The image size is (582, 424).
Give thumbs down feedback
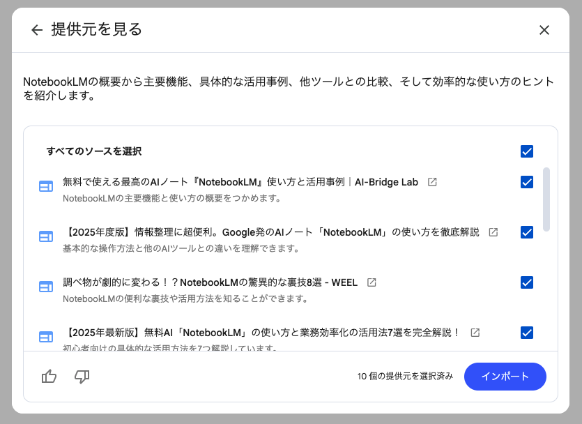click(x=82, y=377)
